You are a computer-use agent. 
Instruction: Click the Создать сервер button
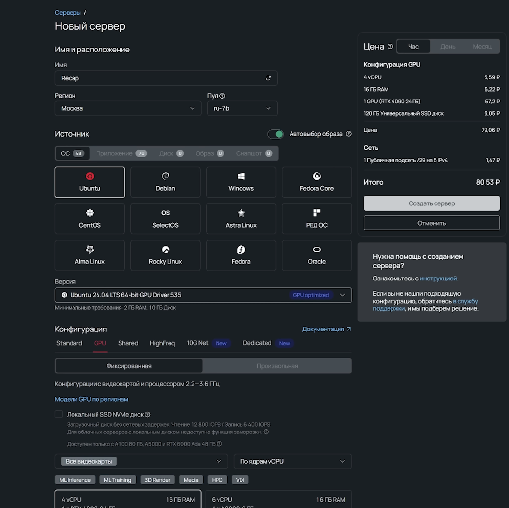(432, 203)
